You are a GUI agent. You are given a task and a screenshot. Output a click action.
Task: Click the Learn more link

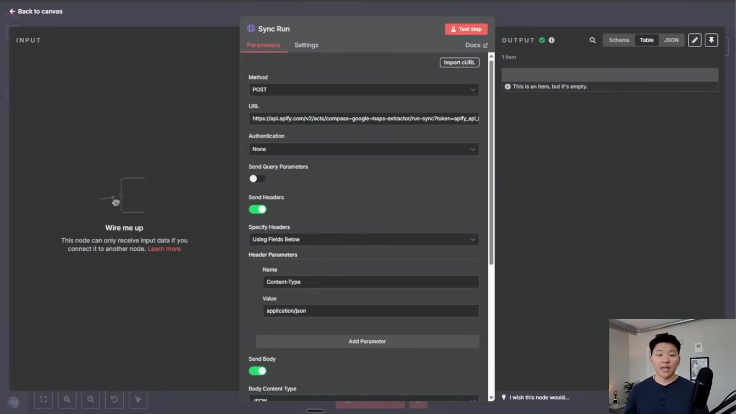click(x=164, y=249)
